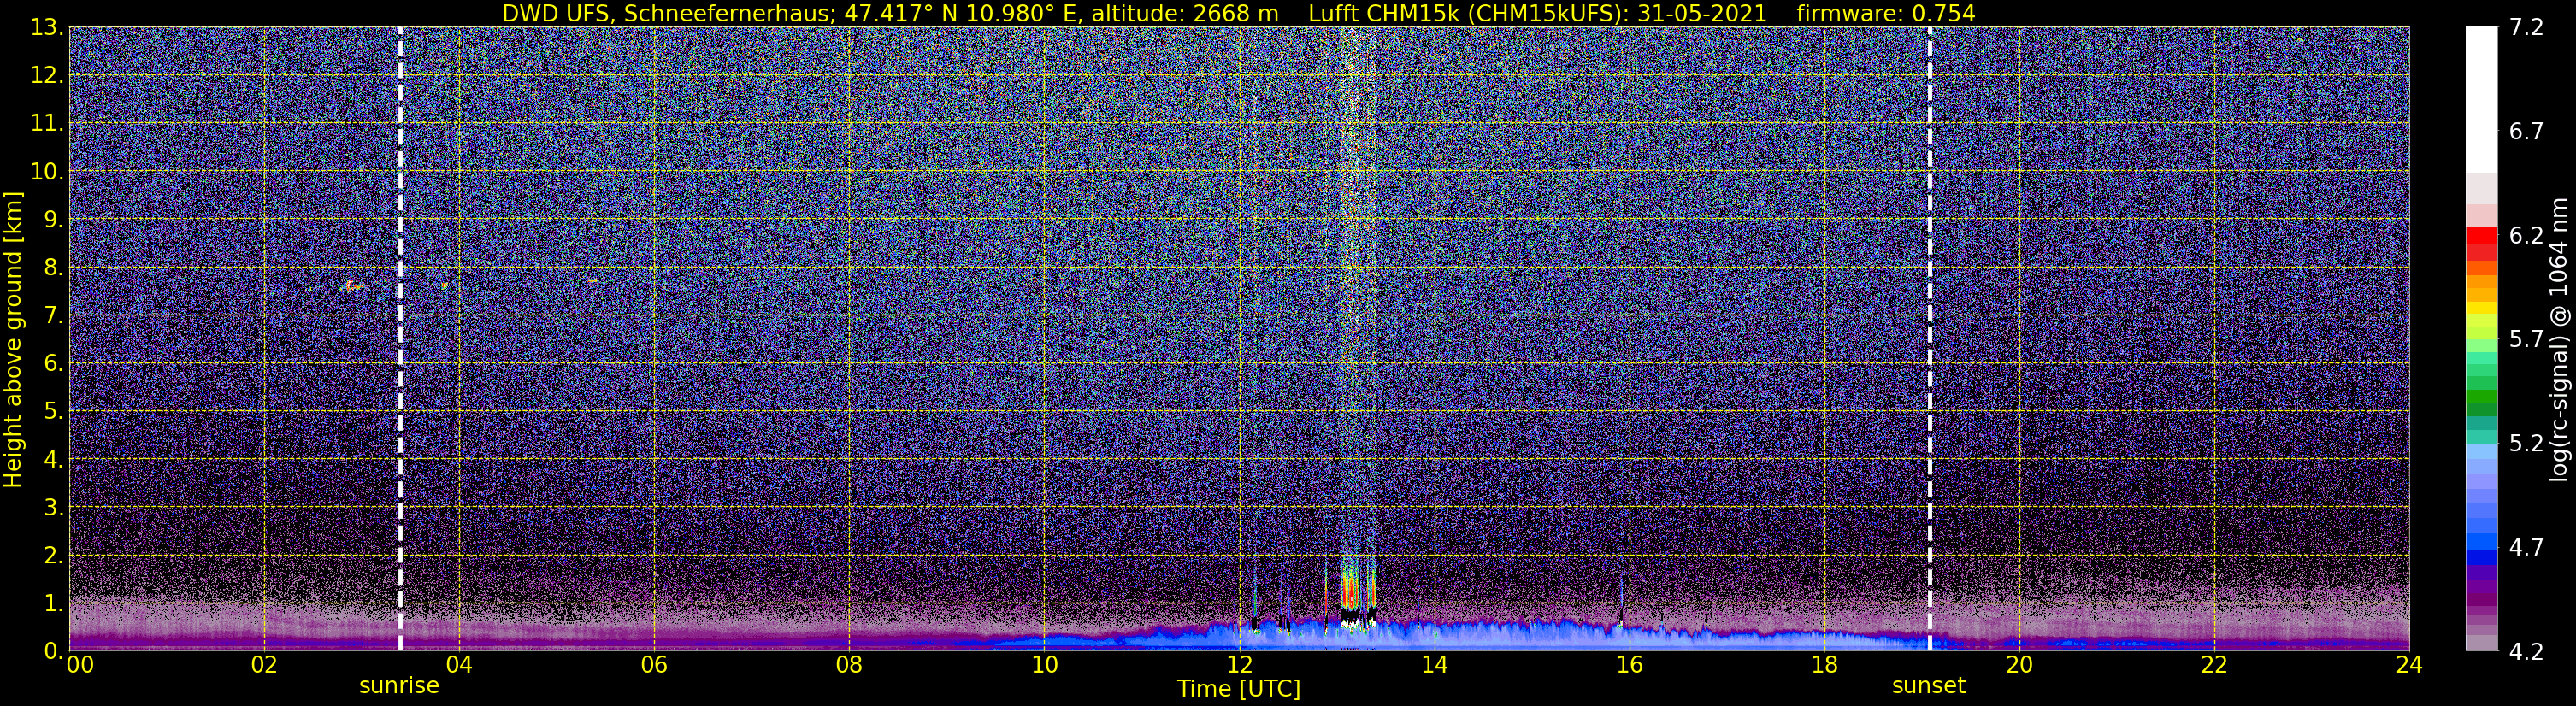Click the sunrise label under the time axis
The width and height of the screenshot is (2576, 706).
pos(399,686)
